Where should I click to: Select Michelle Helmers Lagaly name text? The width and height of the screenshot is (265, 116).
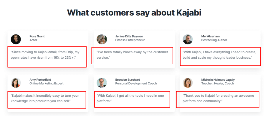(x=218, y=80)
